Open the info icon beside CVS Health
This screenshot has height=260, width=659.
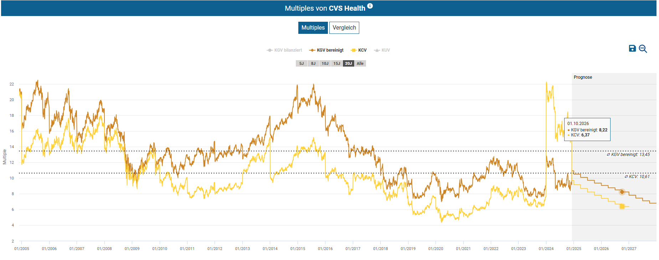370,6
